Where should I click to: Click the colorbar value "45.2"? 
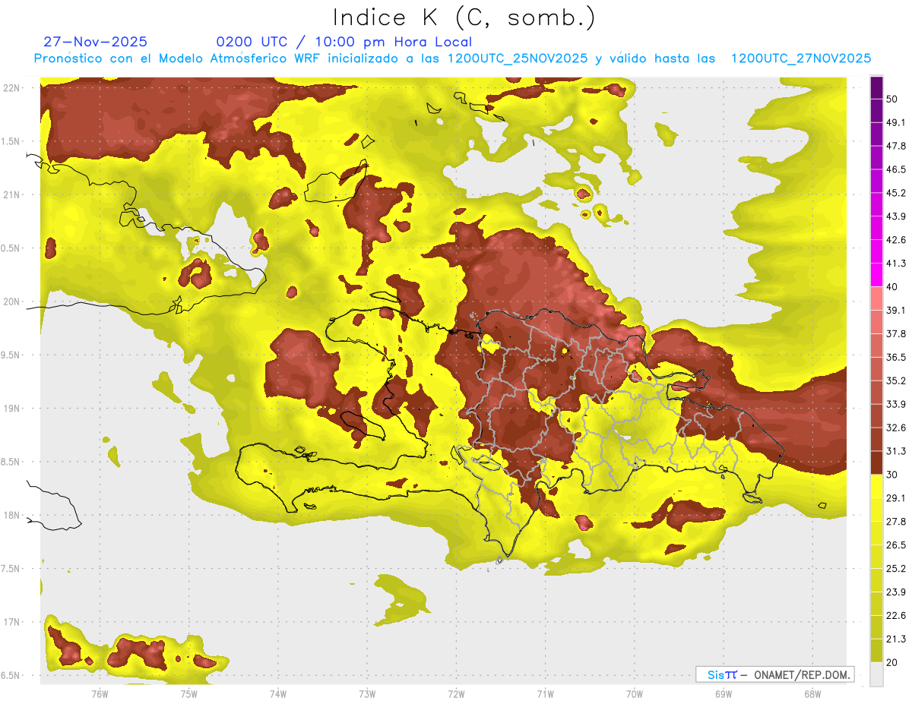(x=896, y=193)
